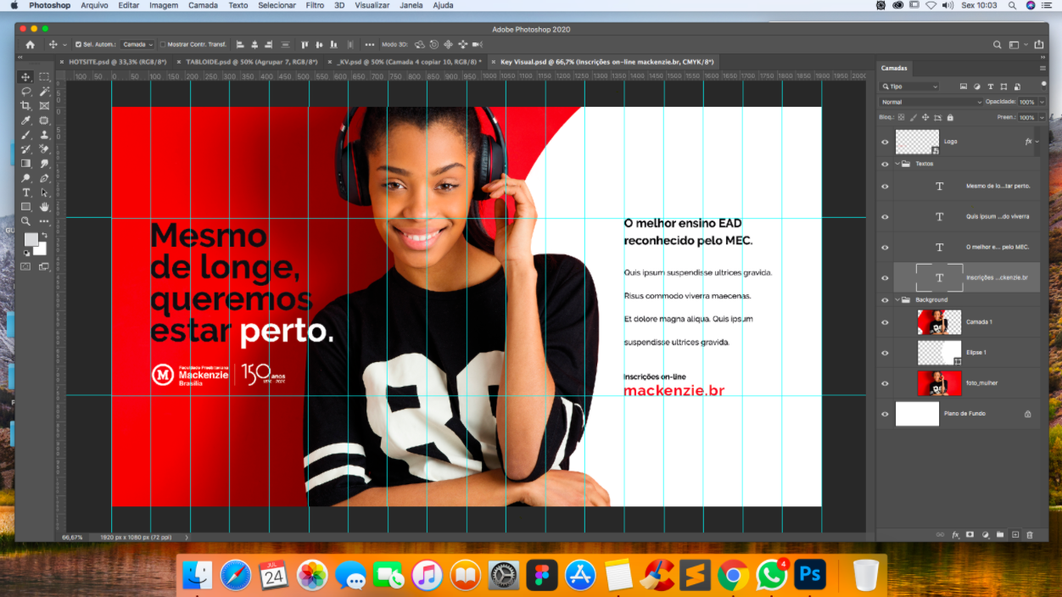Select the Frame tool
The width and height of the screenshot is (1062, 597).
[44, 106]
